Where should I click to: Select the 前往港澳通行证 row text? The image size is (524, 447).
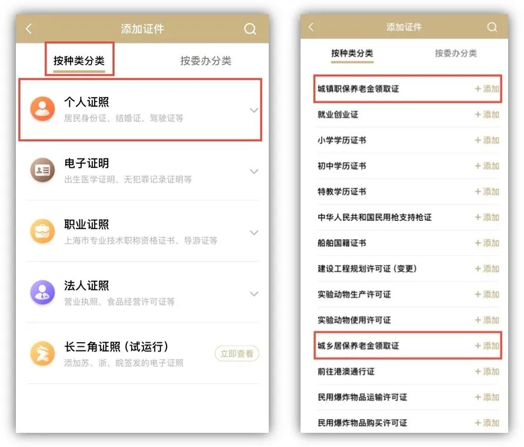tap(346, 372)
